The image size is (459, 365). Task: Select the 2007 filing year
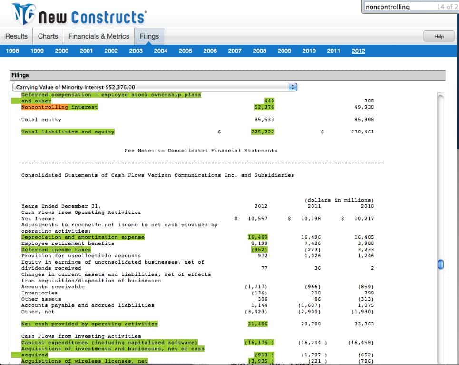[x=235, y=51]
